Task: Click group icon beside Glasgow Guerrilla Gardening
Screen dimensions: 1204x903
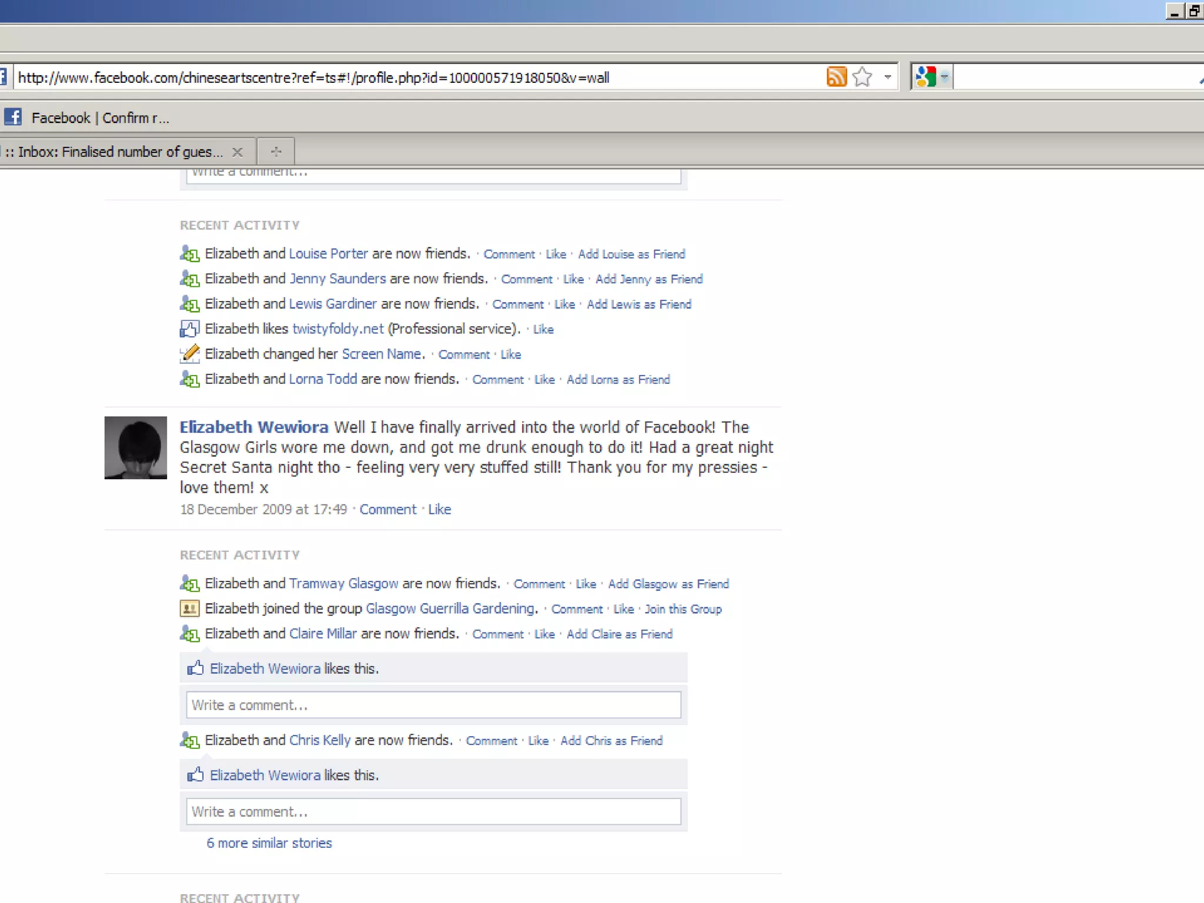Action: [189, 608]
